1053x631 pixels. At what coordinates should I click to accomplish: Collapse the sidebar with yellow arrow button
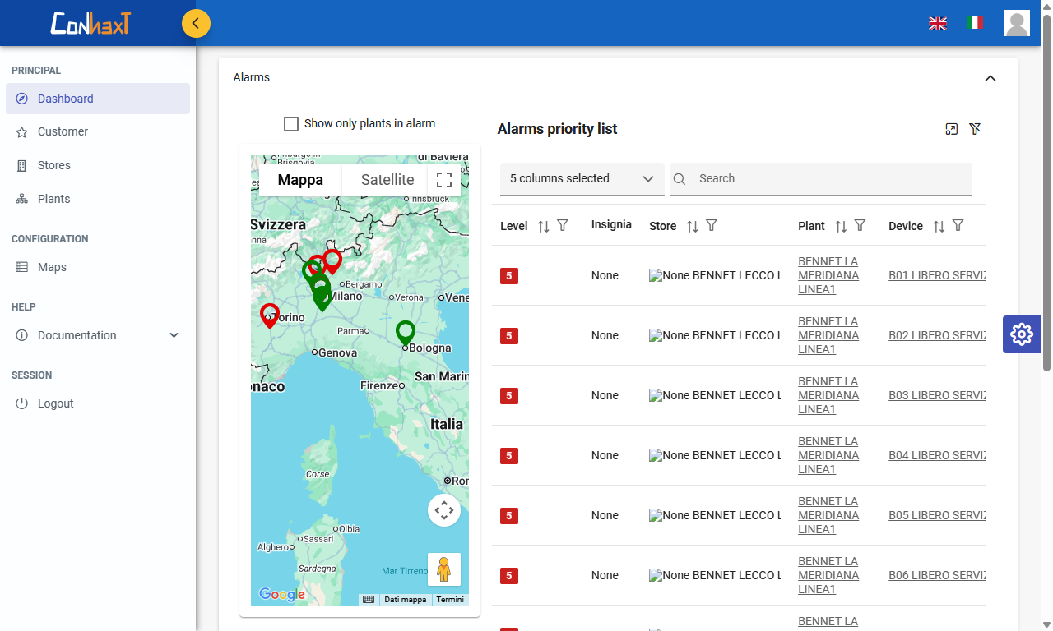pos(196,23)
